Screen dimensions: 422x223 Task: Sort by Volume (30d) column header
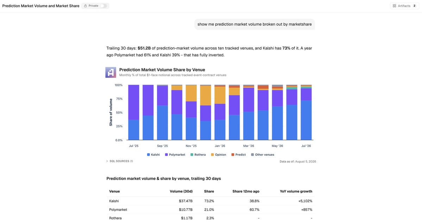click(181, 191)
